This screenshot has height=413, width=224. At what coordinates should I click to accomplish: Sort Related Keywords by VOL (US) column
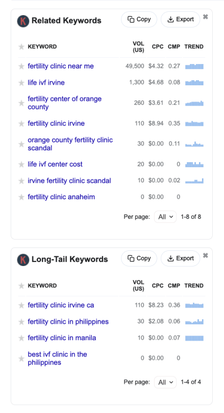click(138, 47)
